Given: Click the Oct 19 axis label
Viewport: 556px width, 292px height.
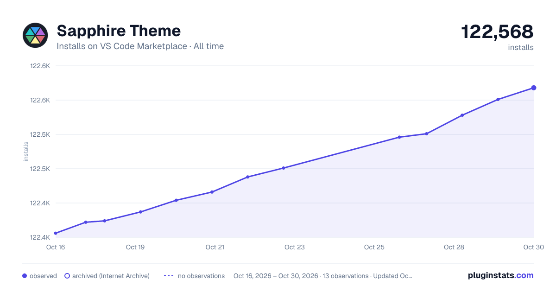Looking at the screenshot, I should tap(135, 247).
